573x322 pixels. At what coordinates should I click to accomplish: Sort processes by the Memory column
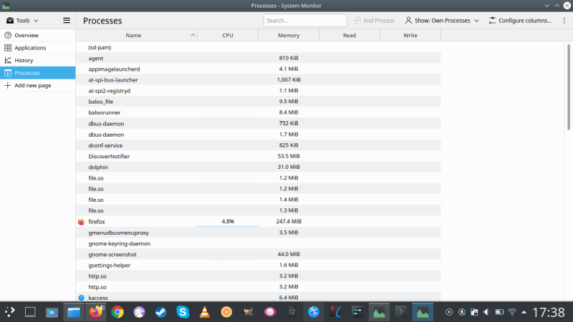[x=289, y=35]
